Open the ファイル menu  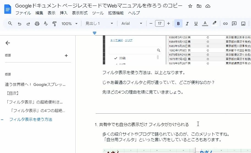tap(23, 13)
